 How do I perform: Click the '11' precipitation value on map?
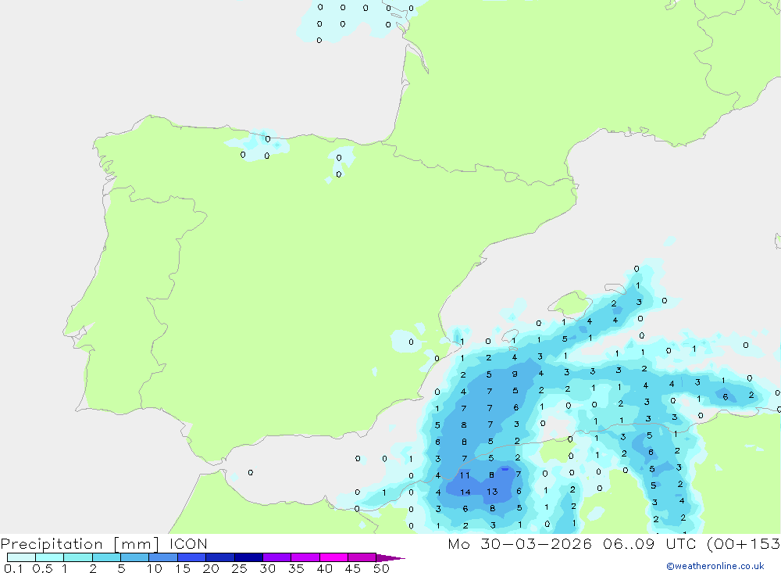point(465,475)
